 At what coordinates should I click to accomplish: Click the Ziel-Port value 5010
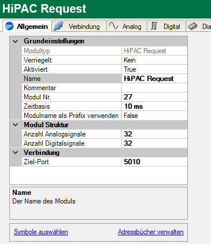click(x=154, y=162)
